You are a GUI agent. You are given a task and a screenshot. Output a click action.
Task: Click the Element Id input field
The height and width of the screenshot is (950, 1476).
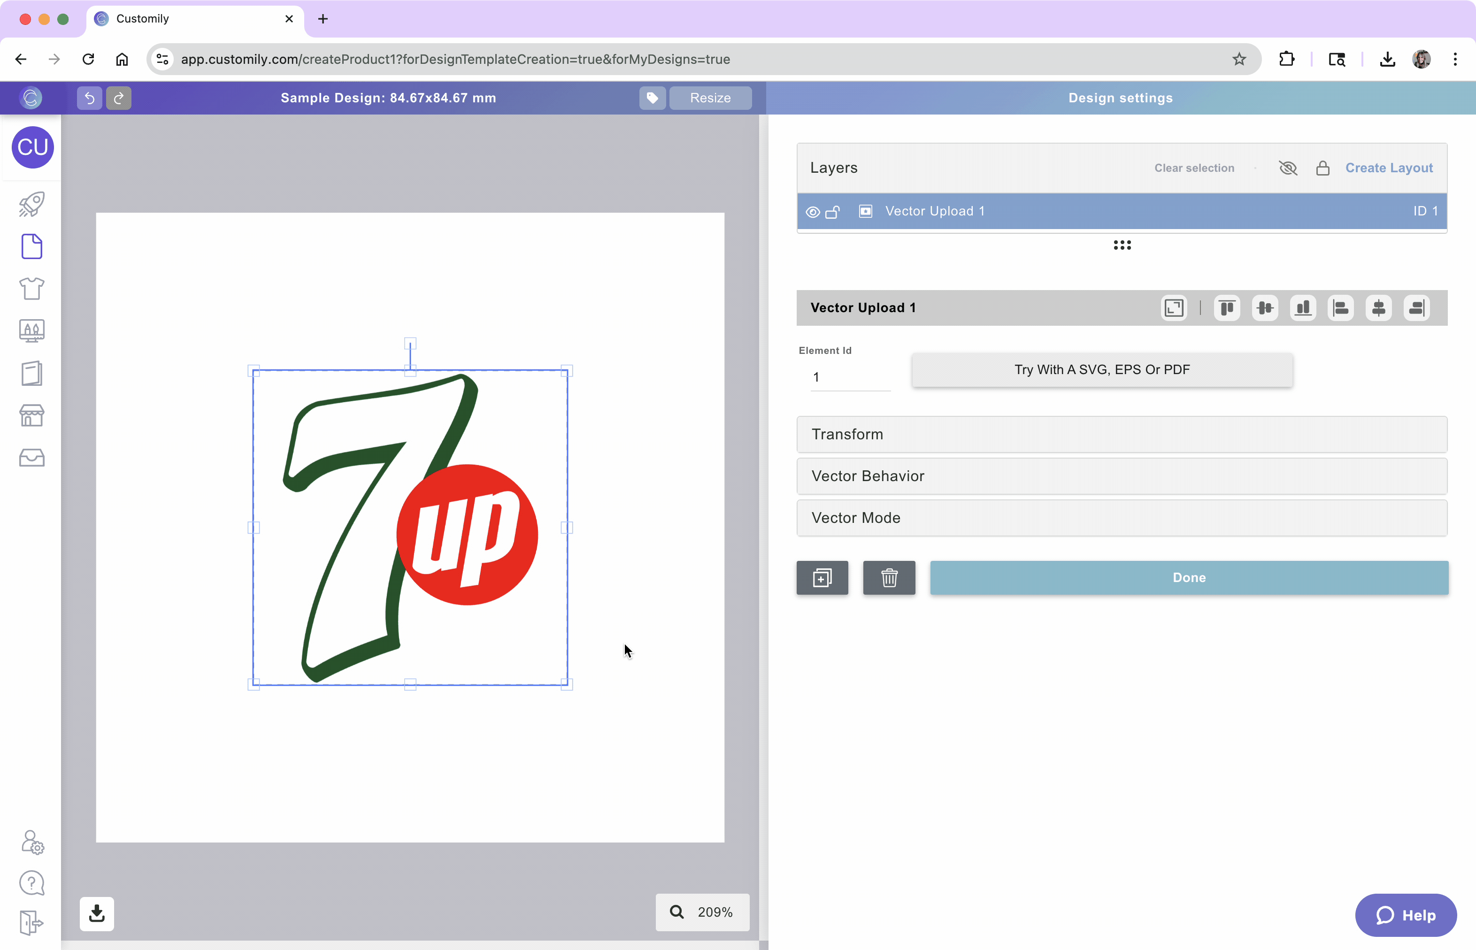tap(850, 377)
